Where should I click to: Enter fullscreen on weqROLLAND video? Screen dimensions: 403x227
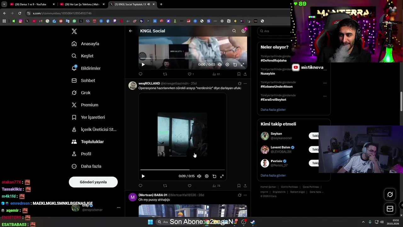coord(222,176)
